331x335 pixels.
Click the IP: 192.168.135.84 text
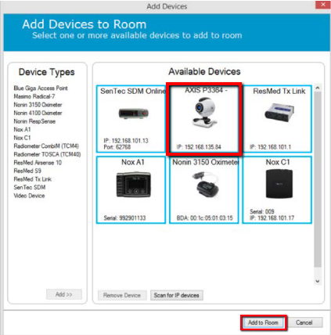click(x=199, y=147)
